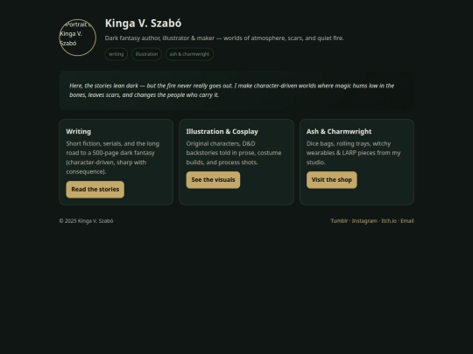
Task: Click the dice bags description in Ash & Charmwright card
Action: click(x=354, y=153)
